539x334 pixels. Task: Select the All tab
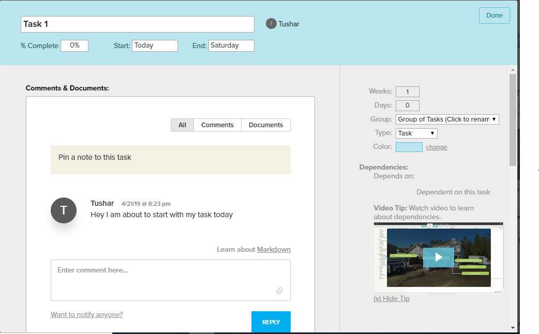[182, 125]
